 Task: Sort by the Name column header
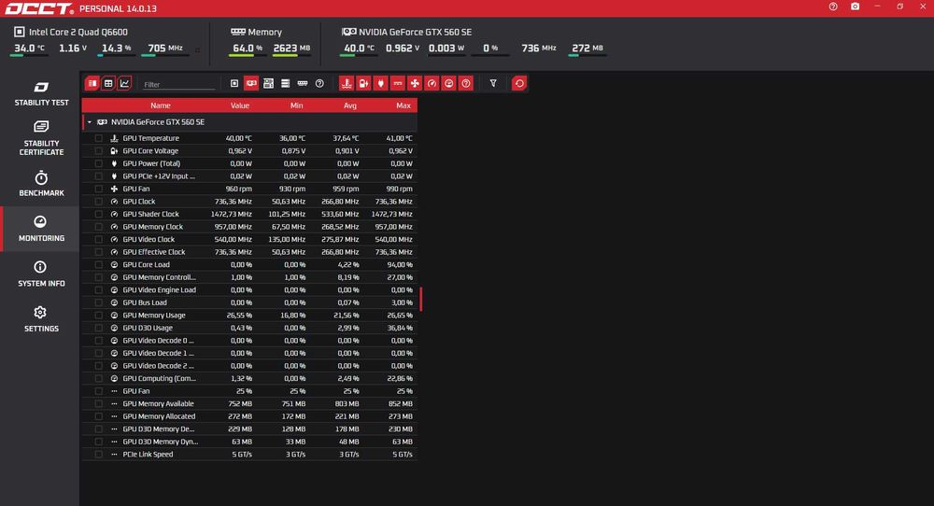161,105
